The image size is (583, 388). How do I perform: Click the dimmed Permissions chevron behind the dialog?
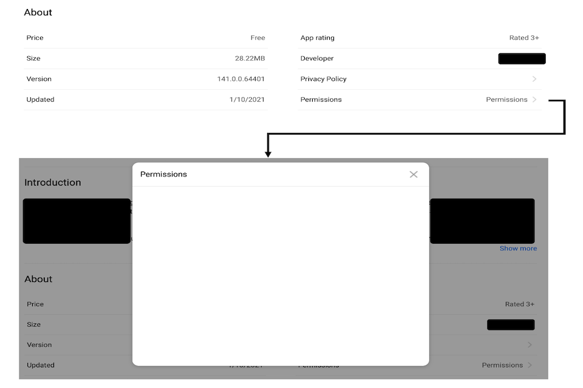coord(530,365)
